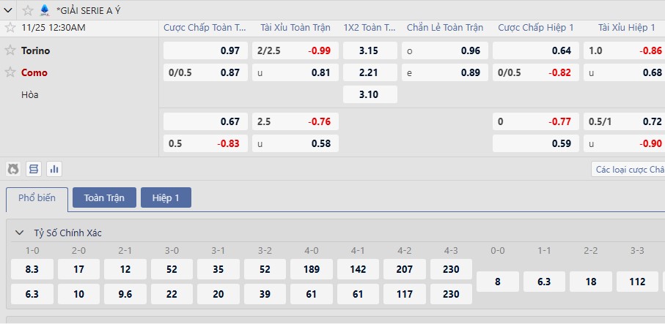Click the Torino team name
This screenshot has width=665, height=324.
[x=36, y=50]
